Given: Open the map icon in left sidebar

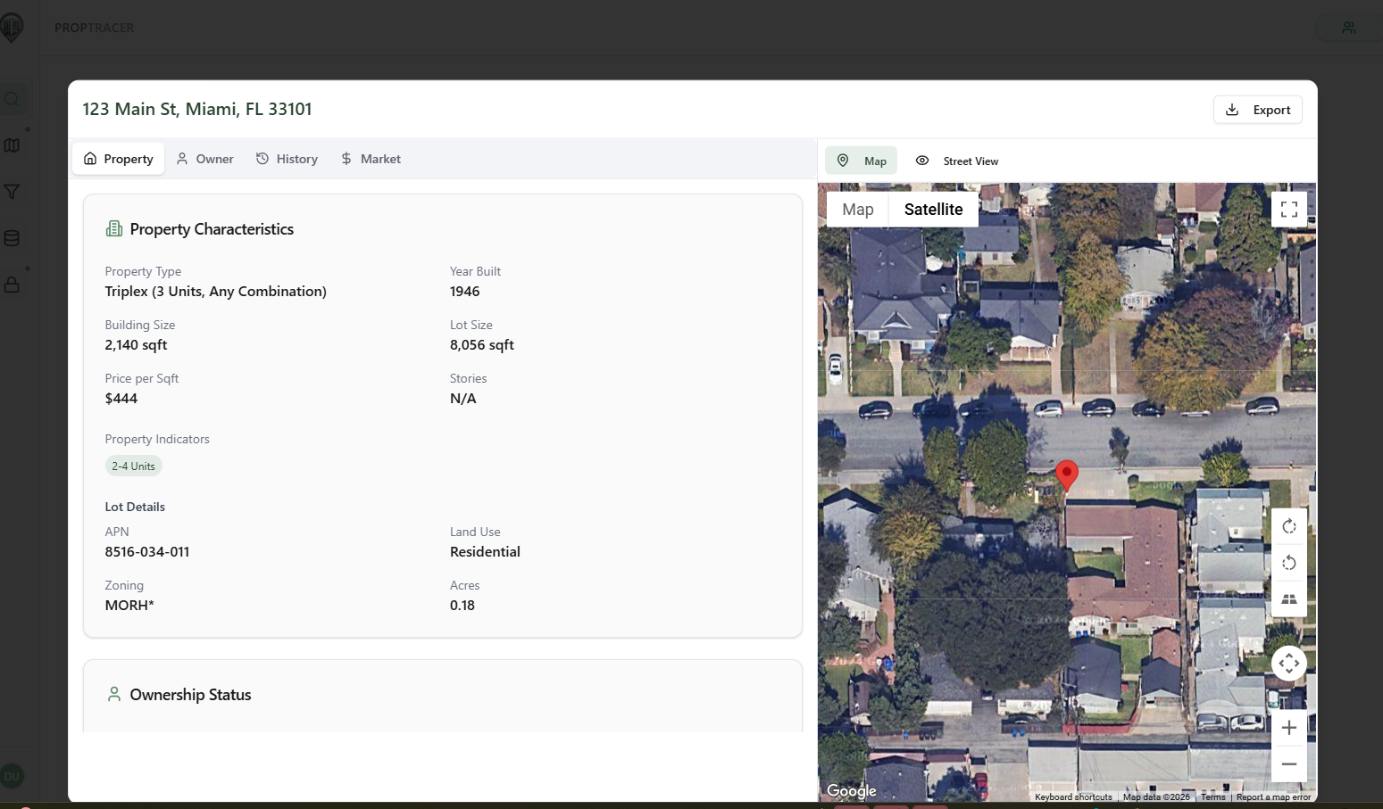Looking at the screenshot, I should click(12, 145).
